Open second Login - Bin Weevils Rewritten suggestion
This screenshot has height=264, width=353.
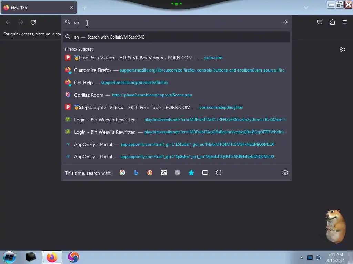pos(176,132)
